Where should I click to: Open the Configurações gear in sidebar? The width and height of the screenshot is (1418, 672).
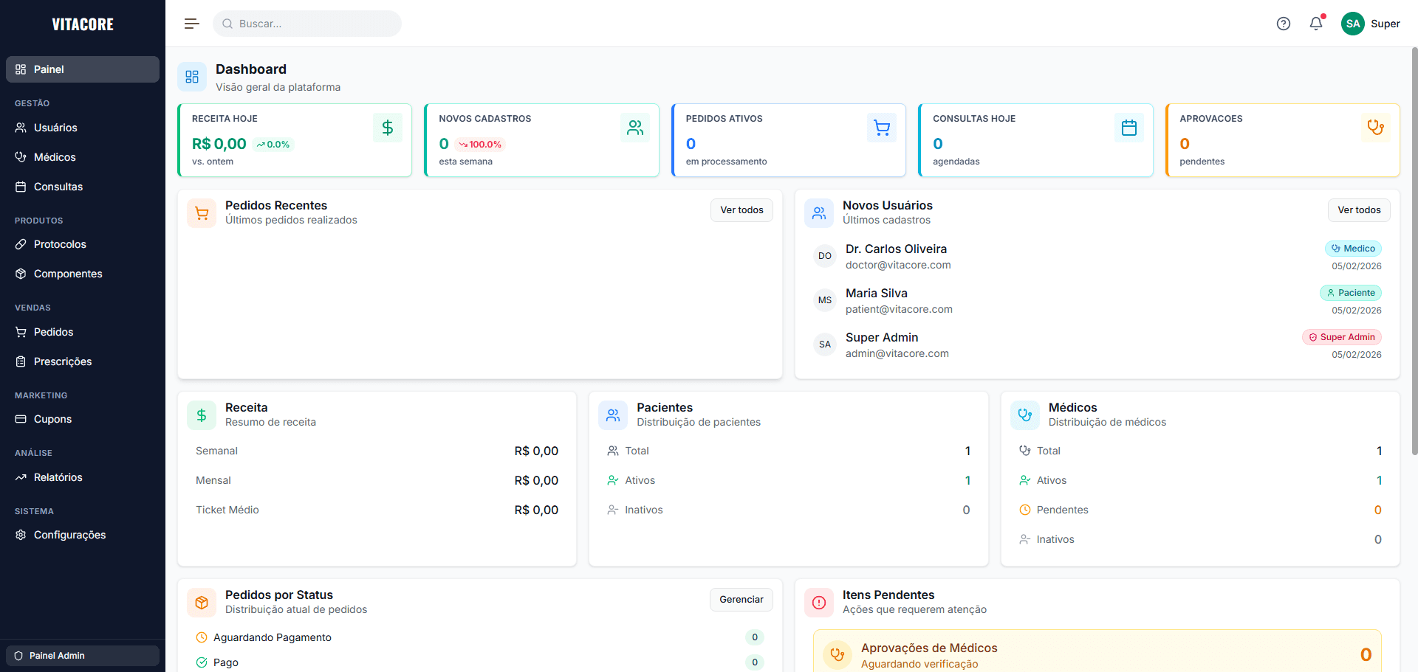(x=20, y=535)
